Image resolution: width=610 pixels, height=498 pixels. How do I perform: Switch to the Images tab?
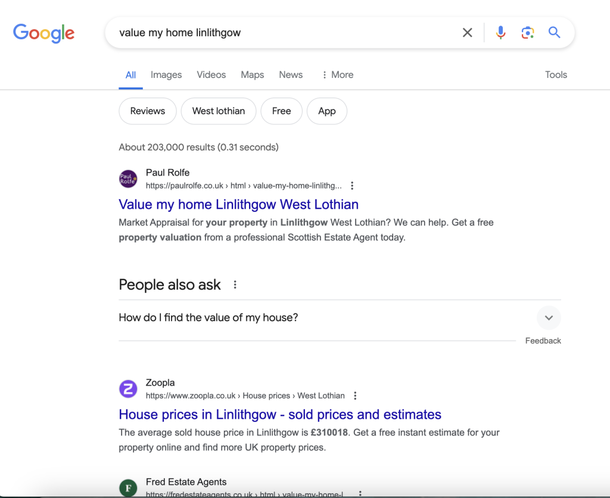point(166,75)
